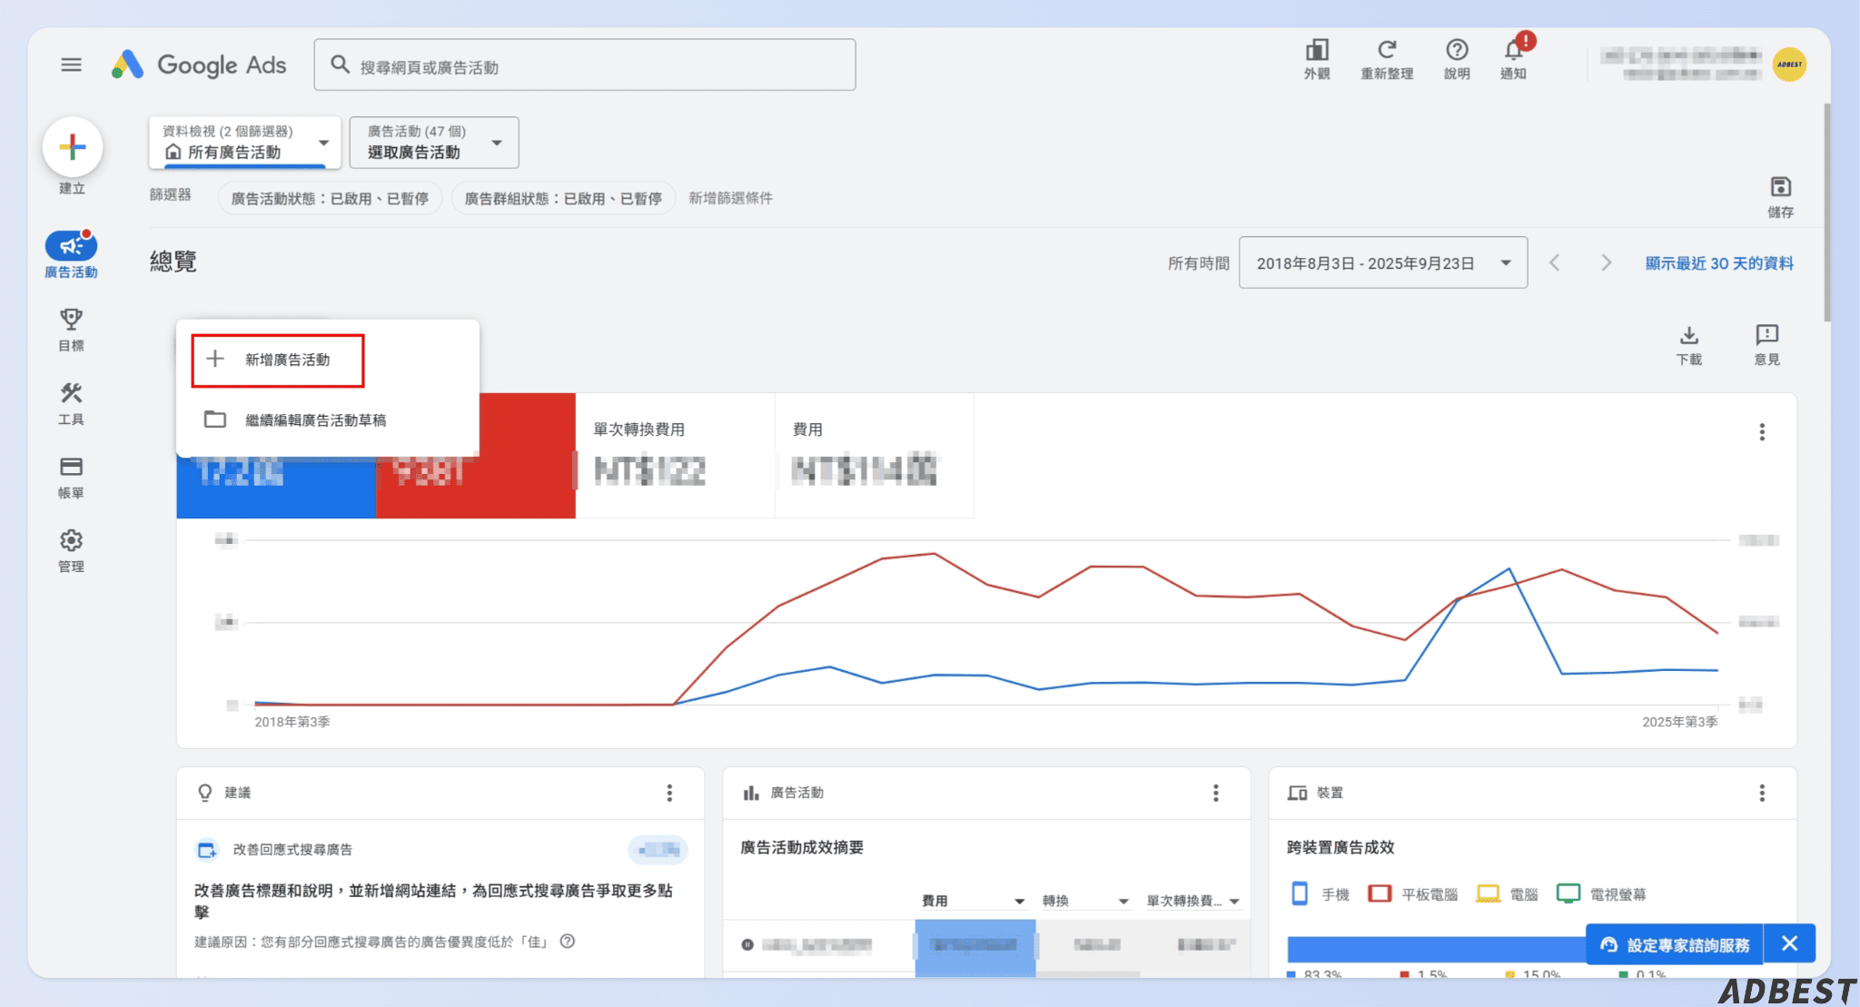Select 新增廣告活動 from the menu

coord(277,359)
